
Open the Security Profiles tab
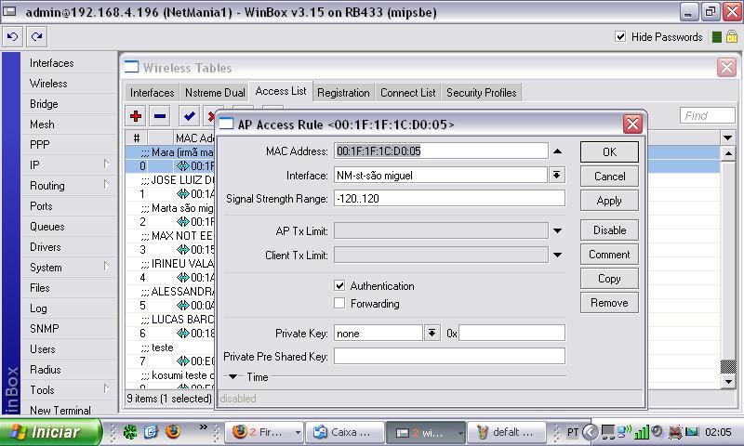coord(481,92)
